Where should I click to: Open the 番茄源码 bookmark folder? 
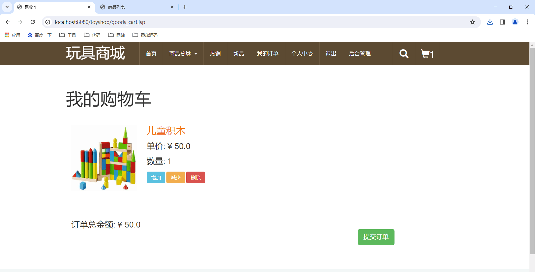coord(145,35)
